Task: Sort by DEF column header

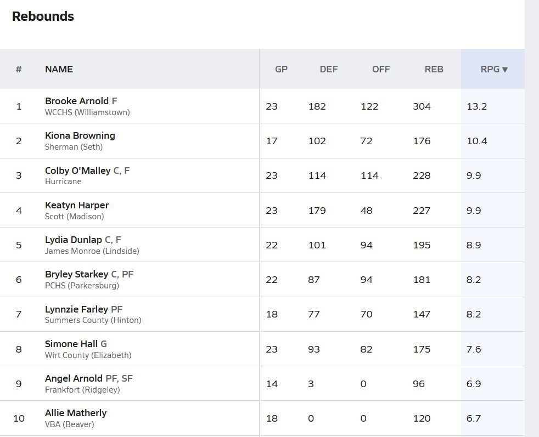Action: click(329, 69)
